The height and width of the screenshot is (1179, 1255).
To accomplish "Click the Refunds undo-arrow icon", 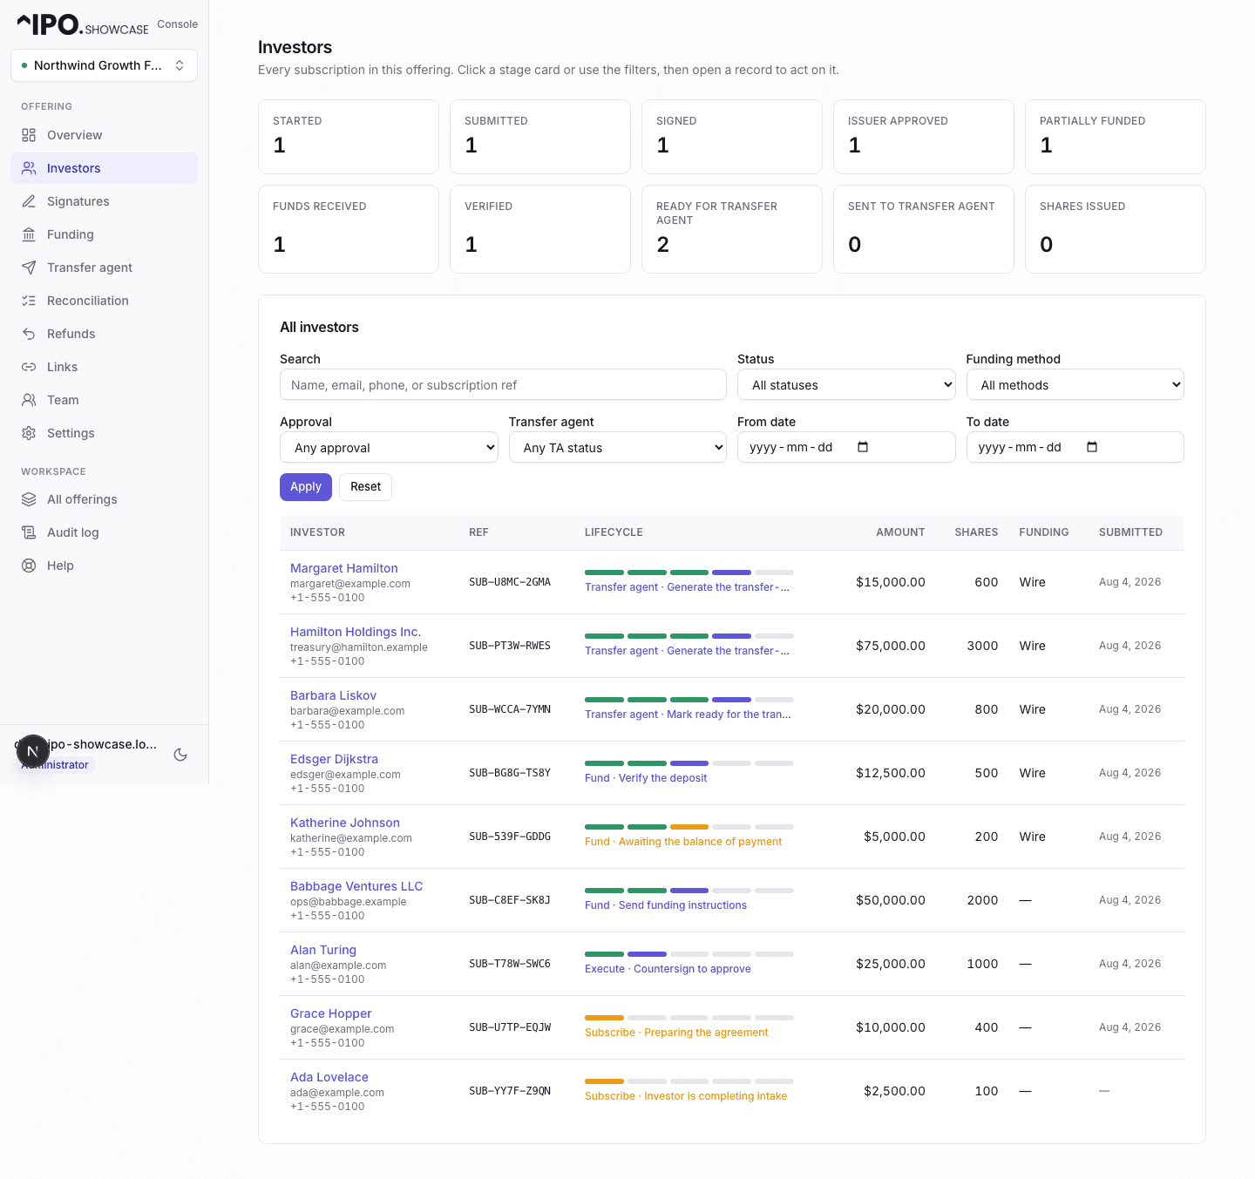I will pyautogui.click(x=29, y=334).
